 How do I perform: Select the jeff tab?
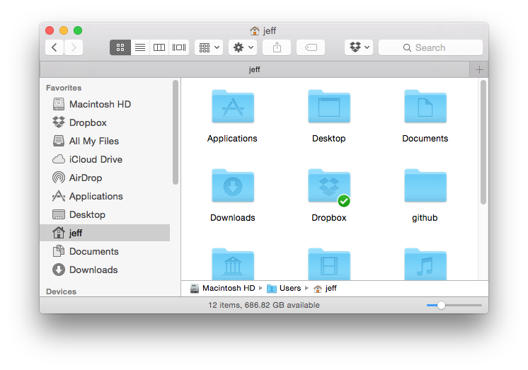[x=255, y=70]
